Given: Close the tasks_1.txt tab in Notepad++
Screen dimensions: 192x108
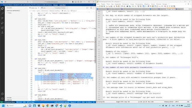Looking at the screenshot, I should click(175, 9).
